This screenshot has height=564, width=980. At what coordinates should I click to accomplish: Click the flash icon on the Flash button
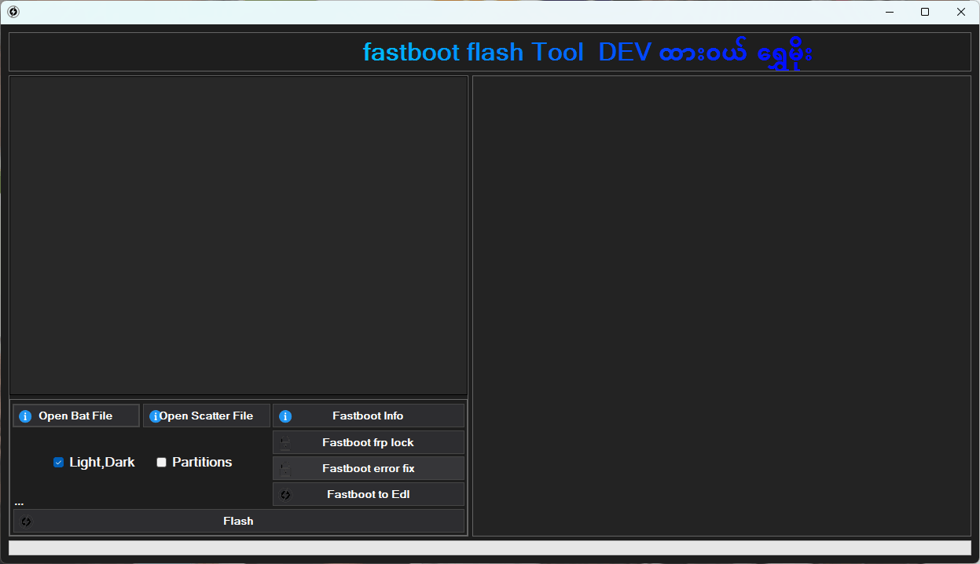pyautogui.click(x=25, y=521)
